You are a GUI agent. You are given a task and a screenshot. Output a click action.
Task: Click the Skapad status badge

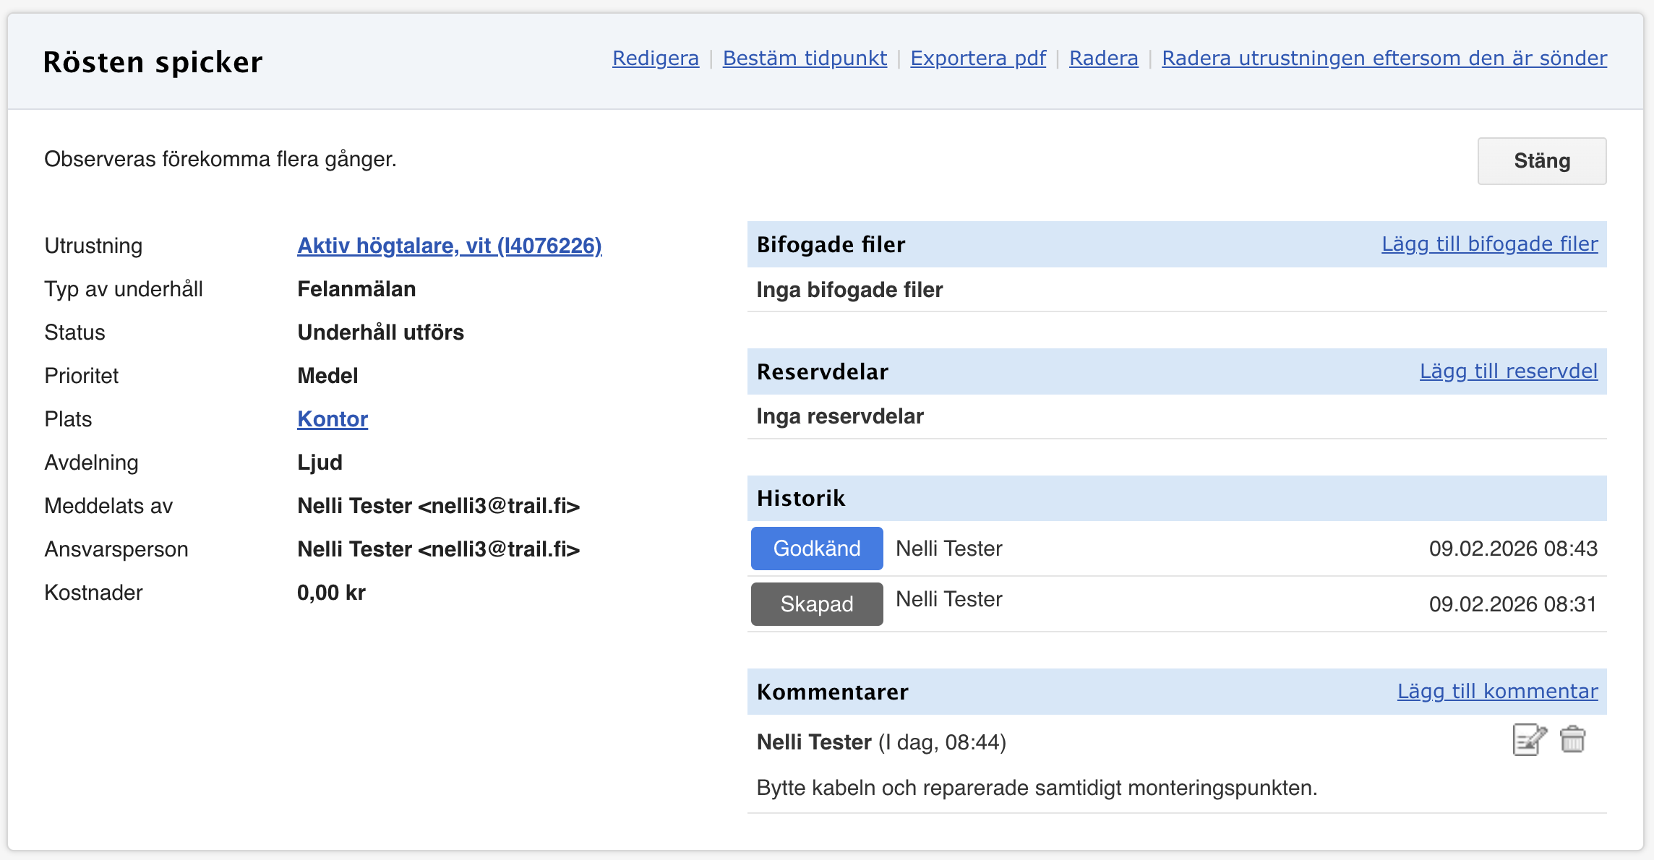[817, 604]
